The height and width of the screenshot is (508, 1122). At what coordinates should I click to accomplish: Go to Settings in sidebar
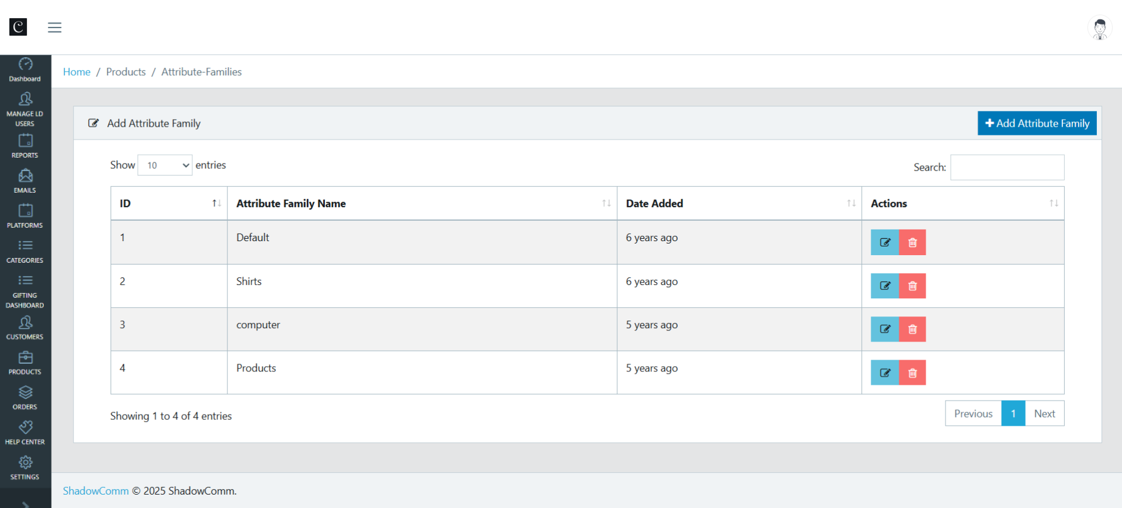(x=25, y=468)
